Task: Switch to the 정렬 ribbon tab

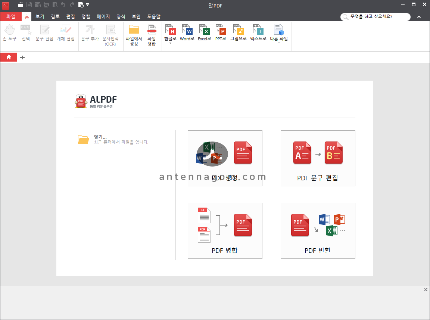Action: point(86,16)
